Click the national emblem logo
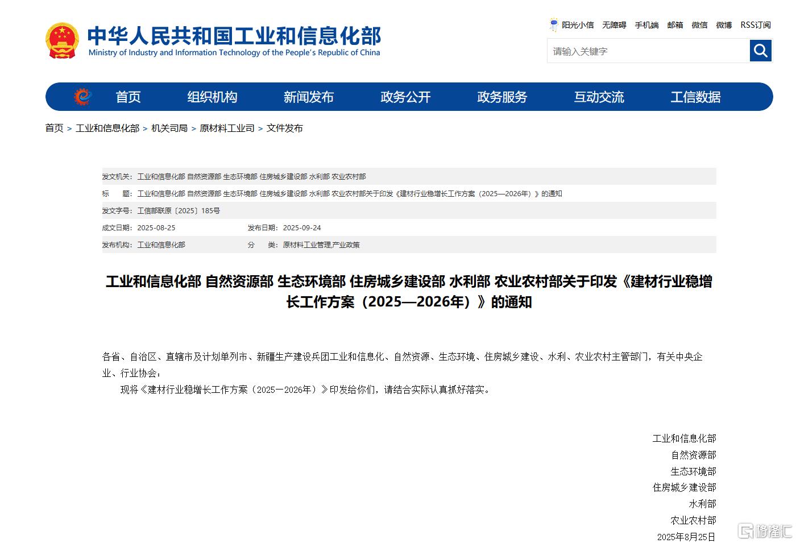796x543 pixels. pyautogui.click(x=62, y=40)
